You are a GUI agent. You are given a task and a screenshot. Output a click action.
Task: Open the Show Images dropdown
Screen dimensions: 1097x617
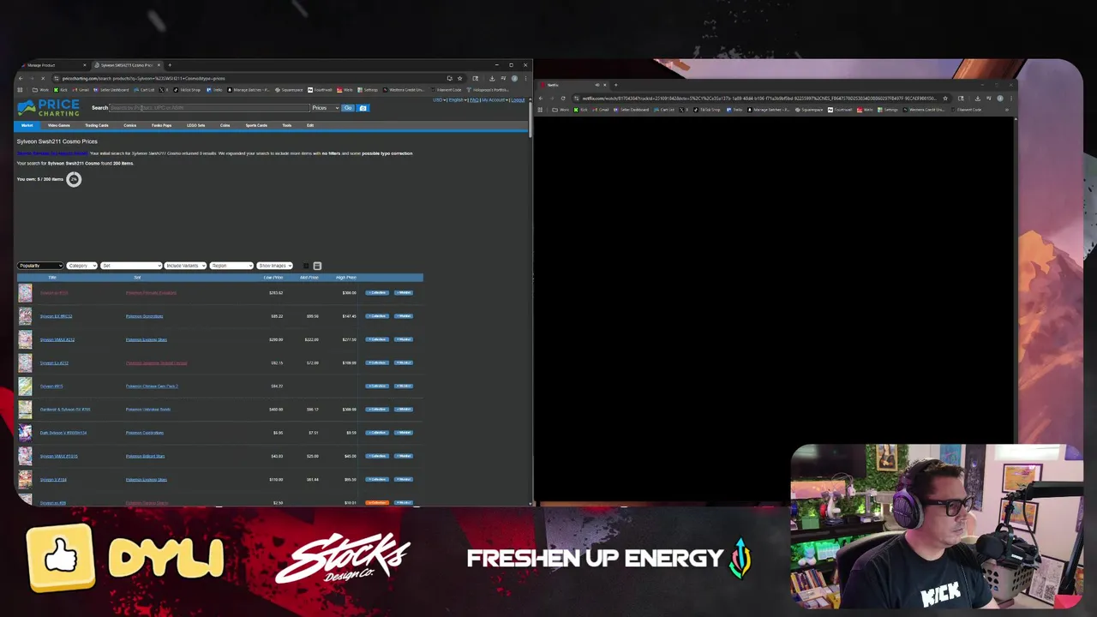point(274,266)
